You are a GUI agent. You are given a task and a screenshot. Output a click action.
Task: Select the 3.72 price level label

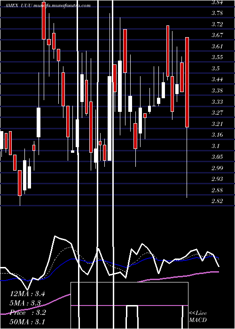click(217, 24)
